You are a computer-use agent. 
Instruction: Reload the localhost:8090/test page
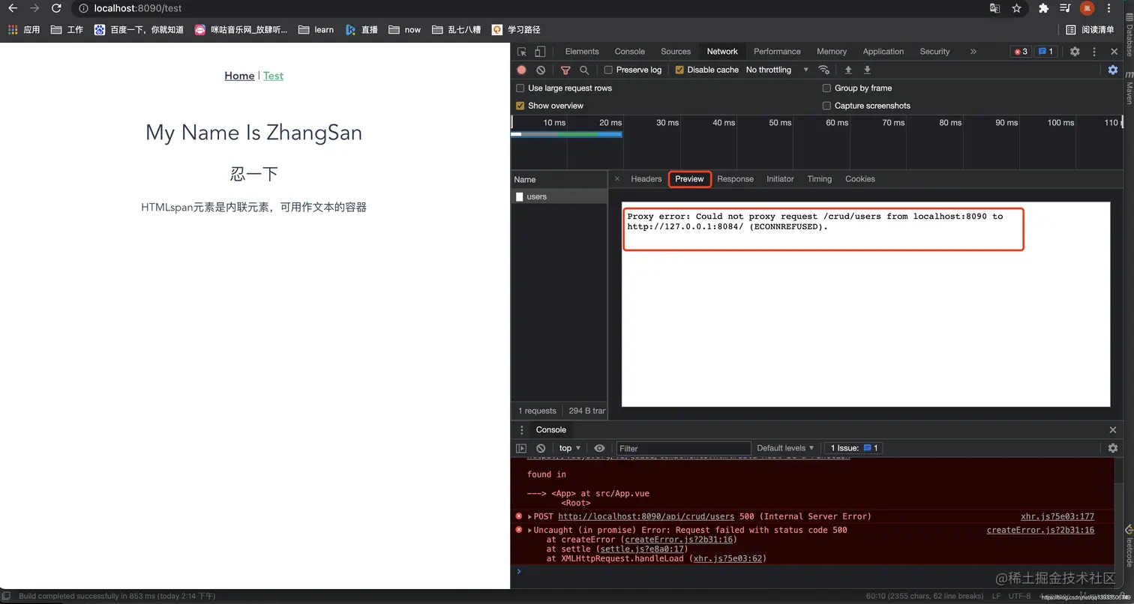click(56, 8)
